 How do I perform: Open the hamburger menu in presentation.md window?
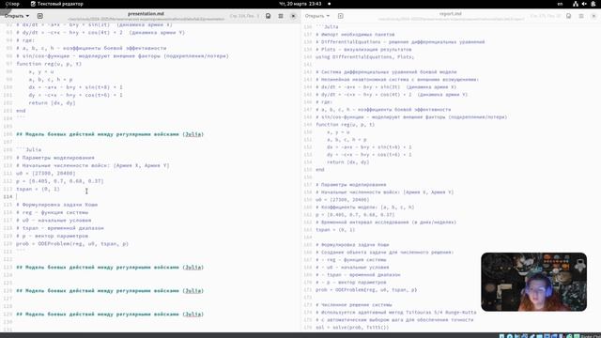click(x=281, y=16)
